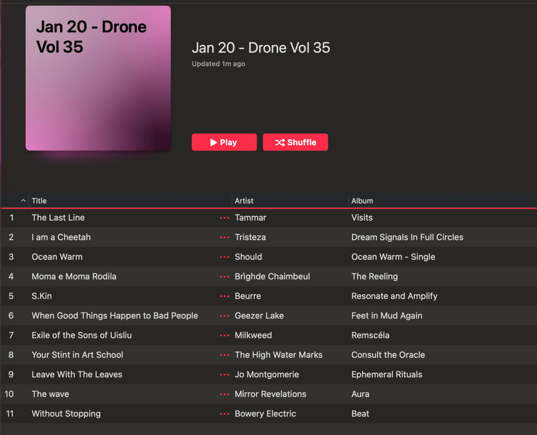Shuffle the Drone Vol 35 playlist
Image resolution: width=537 pixels, height=435 pixels.
tap(295, 143)
